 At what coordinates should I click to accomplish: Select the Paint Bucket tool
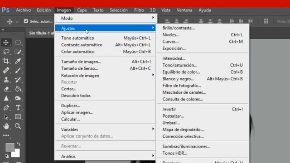point(18,89)
